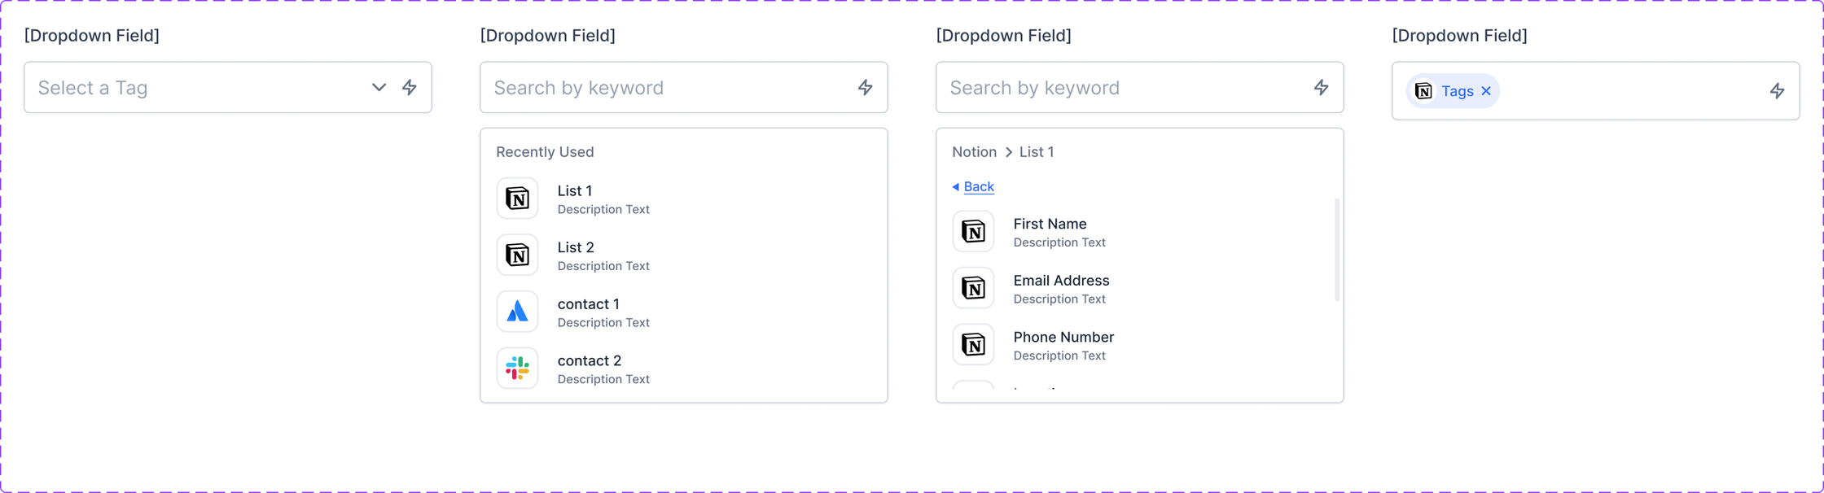
Task: Click lightning bolt in Notion List 1 search field
Action: tap(1322, 87)
